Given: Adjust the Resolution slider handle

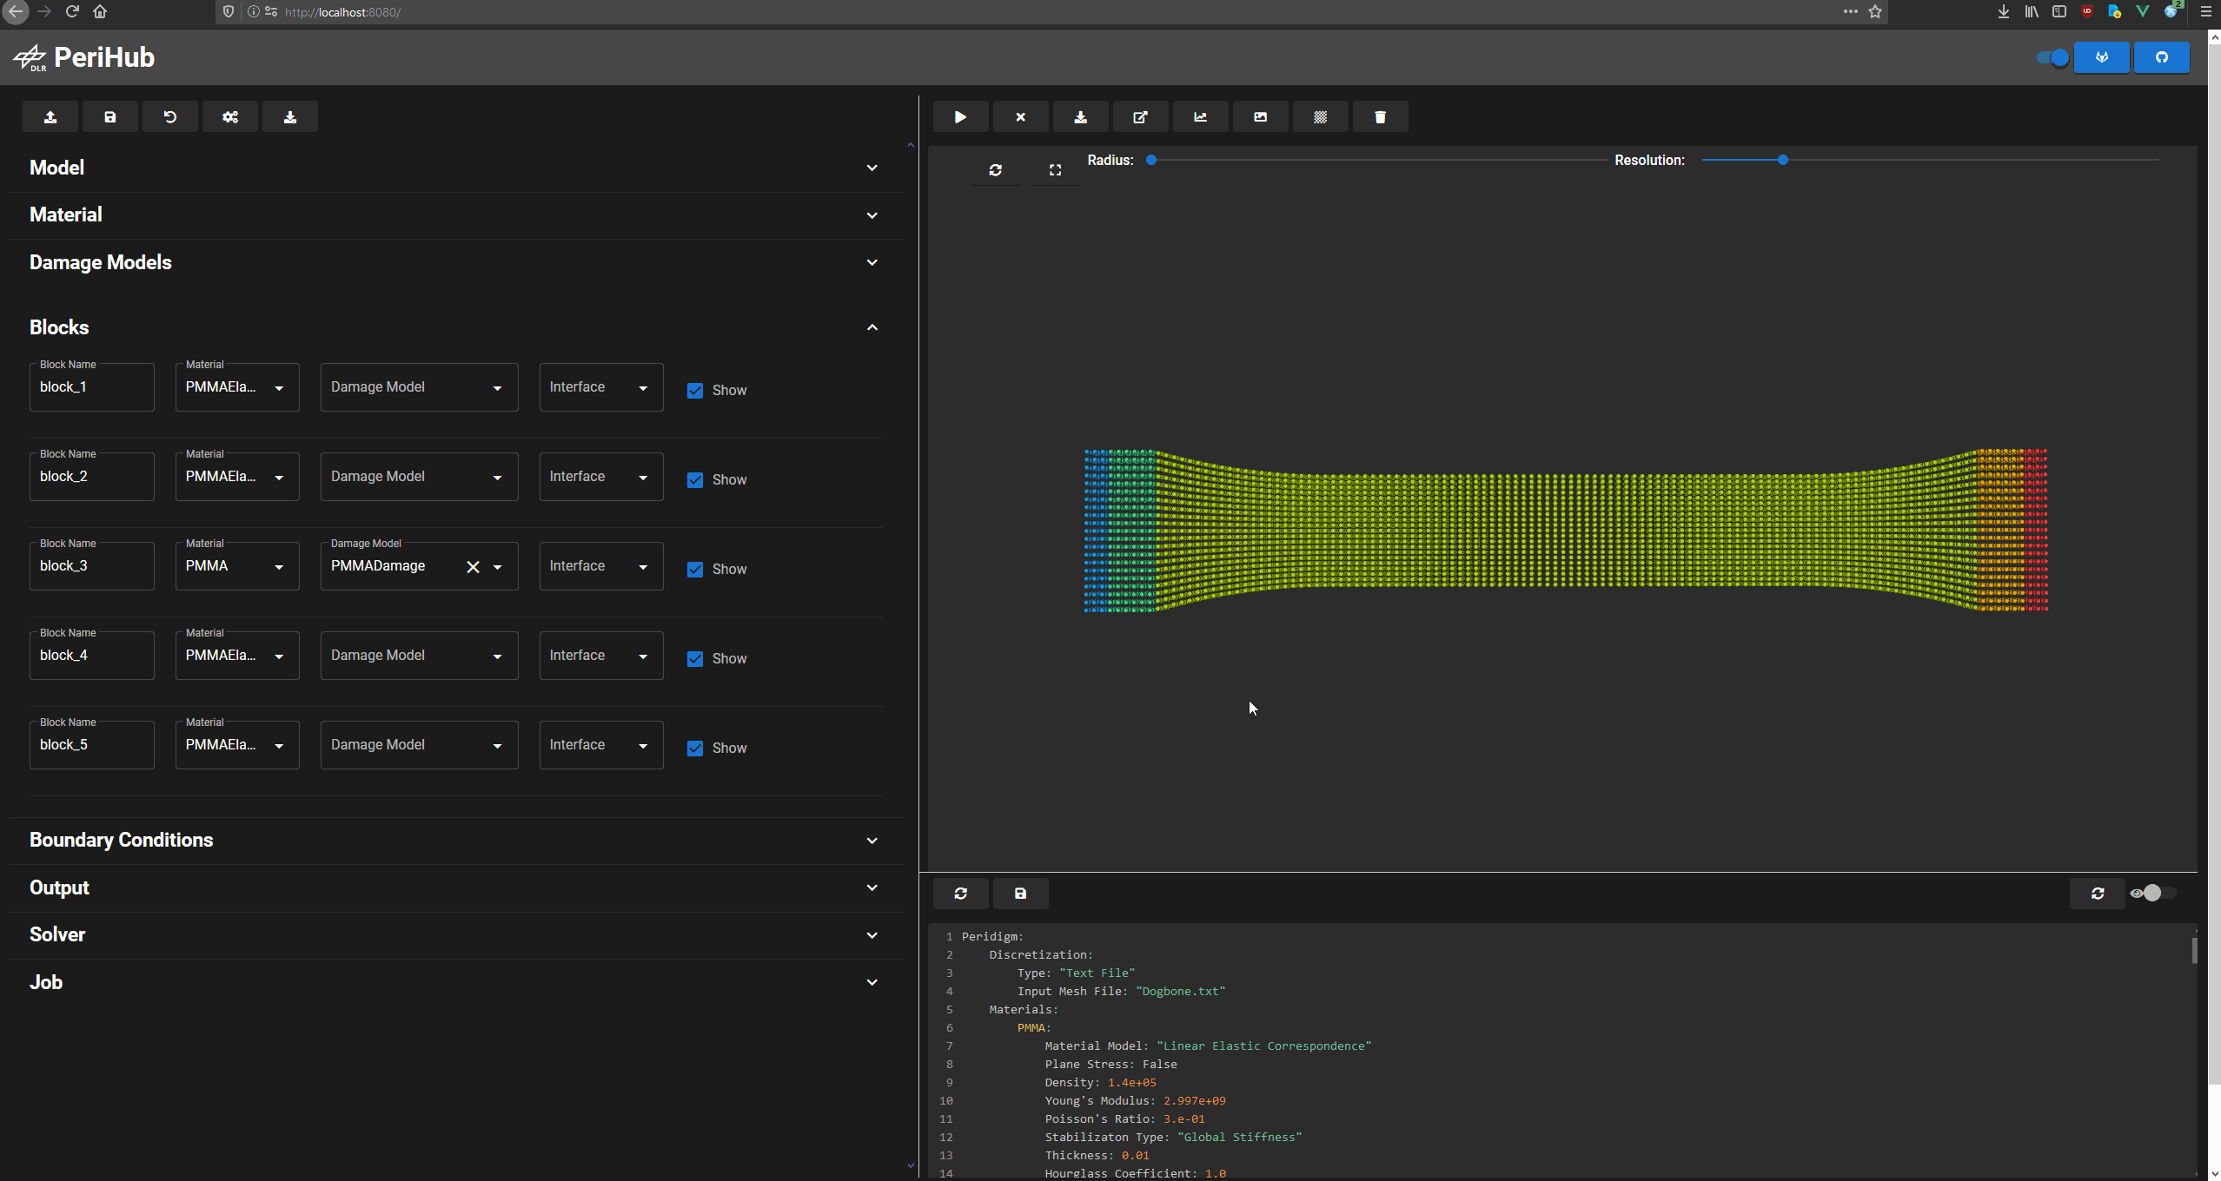Looking at the screenshot, I should pos(1783,160).
